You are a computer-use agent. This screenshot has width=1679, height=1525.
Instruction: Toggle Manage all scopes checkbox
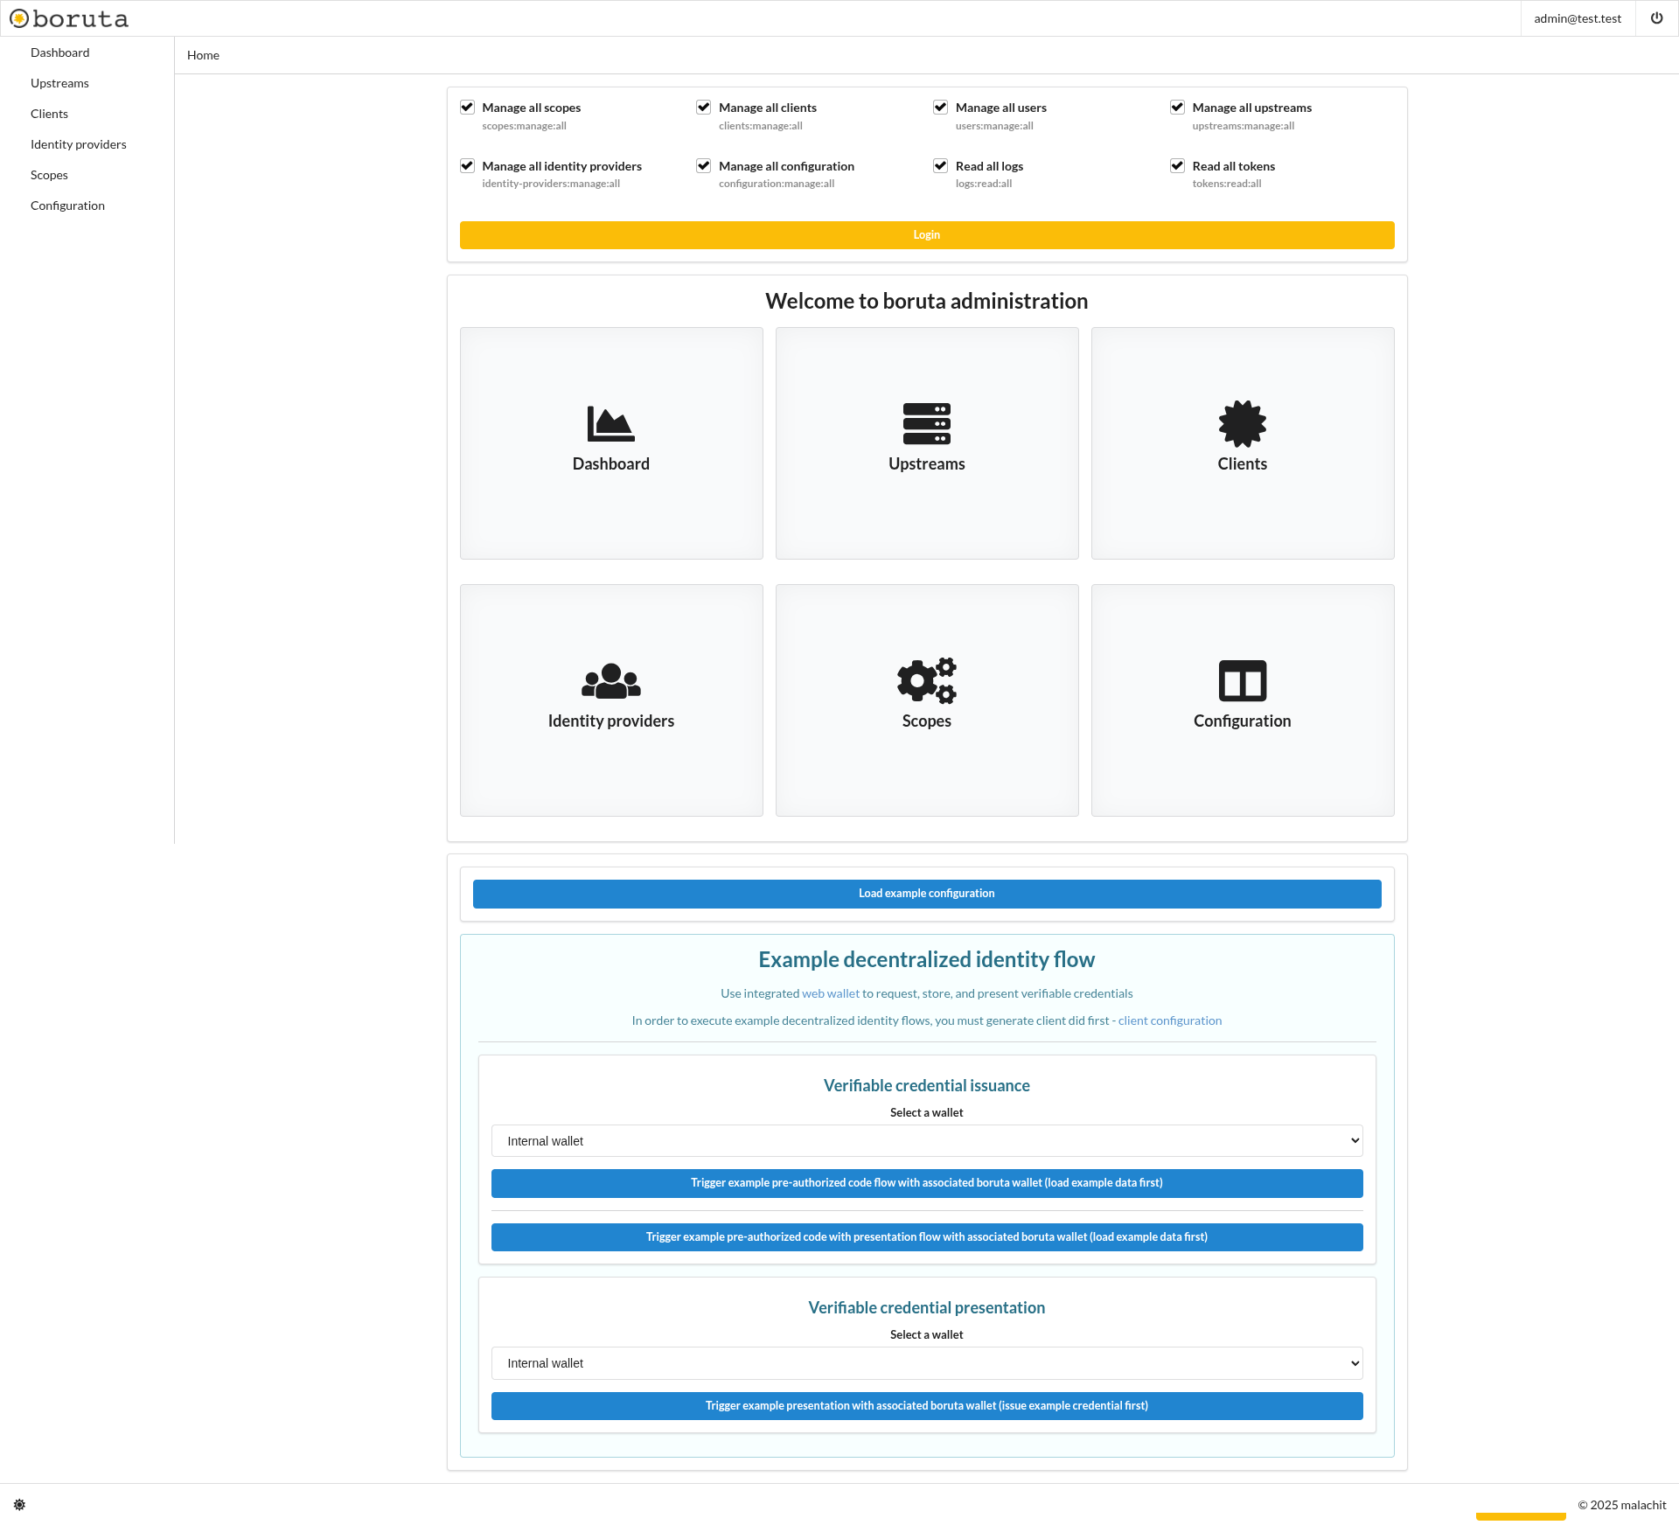(x=467, y=107)
